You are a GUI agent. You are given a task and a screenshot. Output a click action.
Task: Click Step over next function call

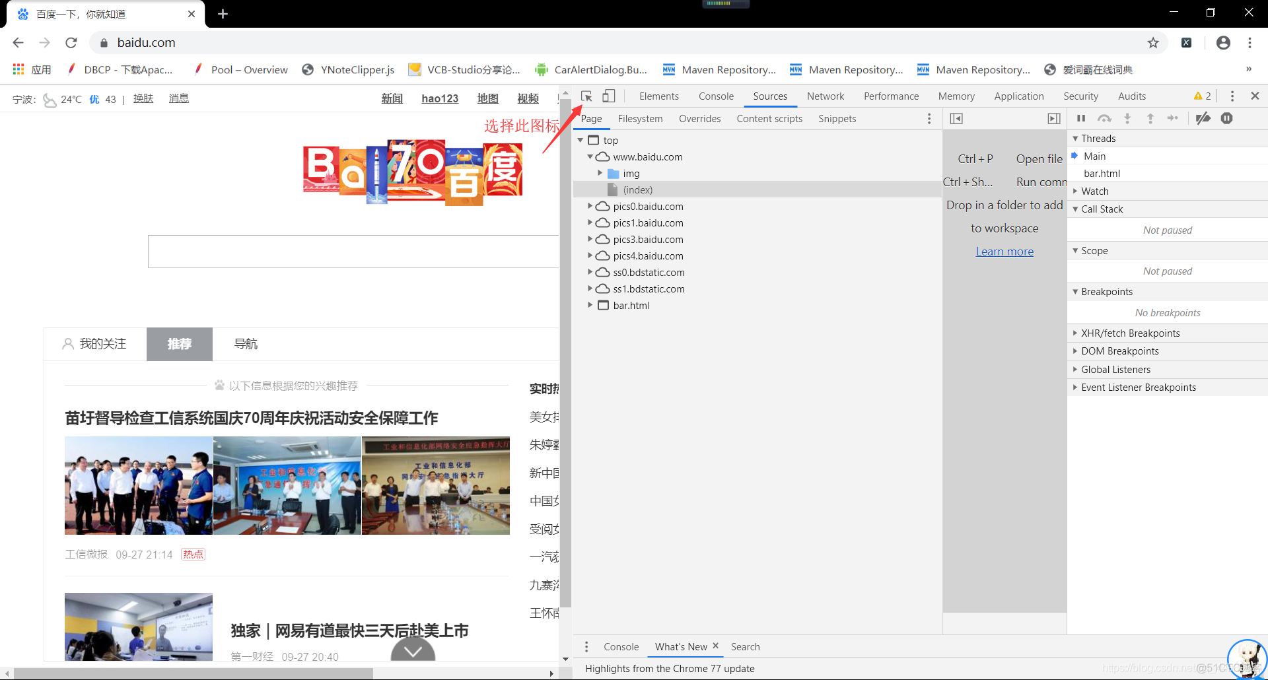point(1104,118)
